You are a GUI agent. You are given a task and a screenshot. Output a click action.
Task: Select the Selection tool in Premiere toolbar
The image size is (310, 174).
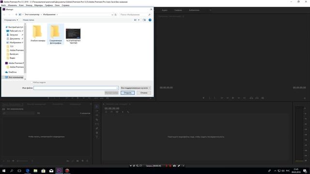97,106
